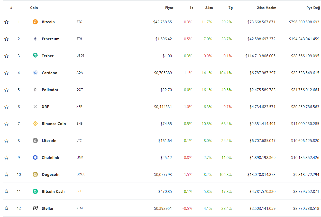Click Litecoin's price $161,64
Screen dimensions: 321x217
165,141
